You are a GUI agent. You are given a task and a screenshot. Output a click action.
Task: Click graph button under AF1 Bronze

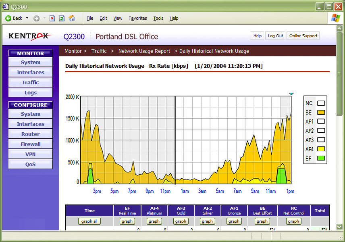point(234,221)
